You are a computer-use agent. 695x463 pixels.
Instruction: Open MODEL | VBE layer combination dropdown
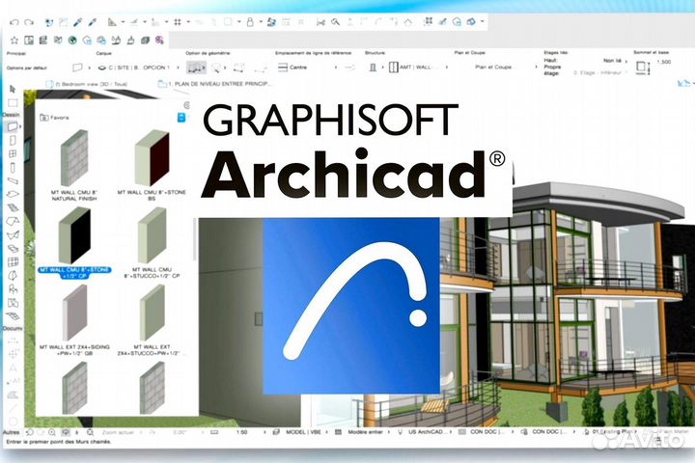(x=301, y=431)
